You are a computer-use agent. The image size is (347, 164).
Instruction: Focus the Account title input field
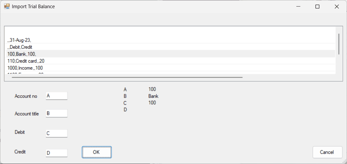(57, 113)
